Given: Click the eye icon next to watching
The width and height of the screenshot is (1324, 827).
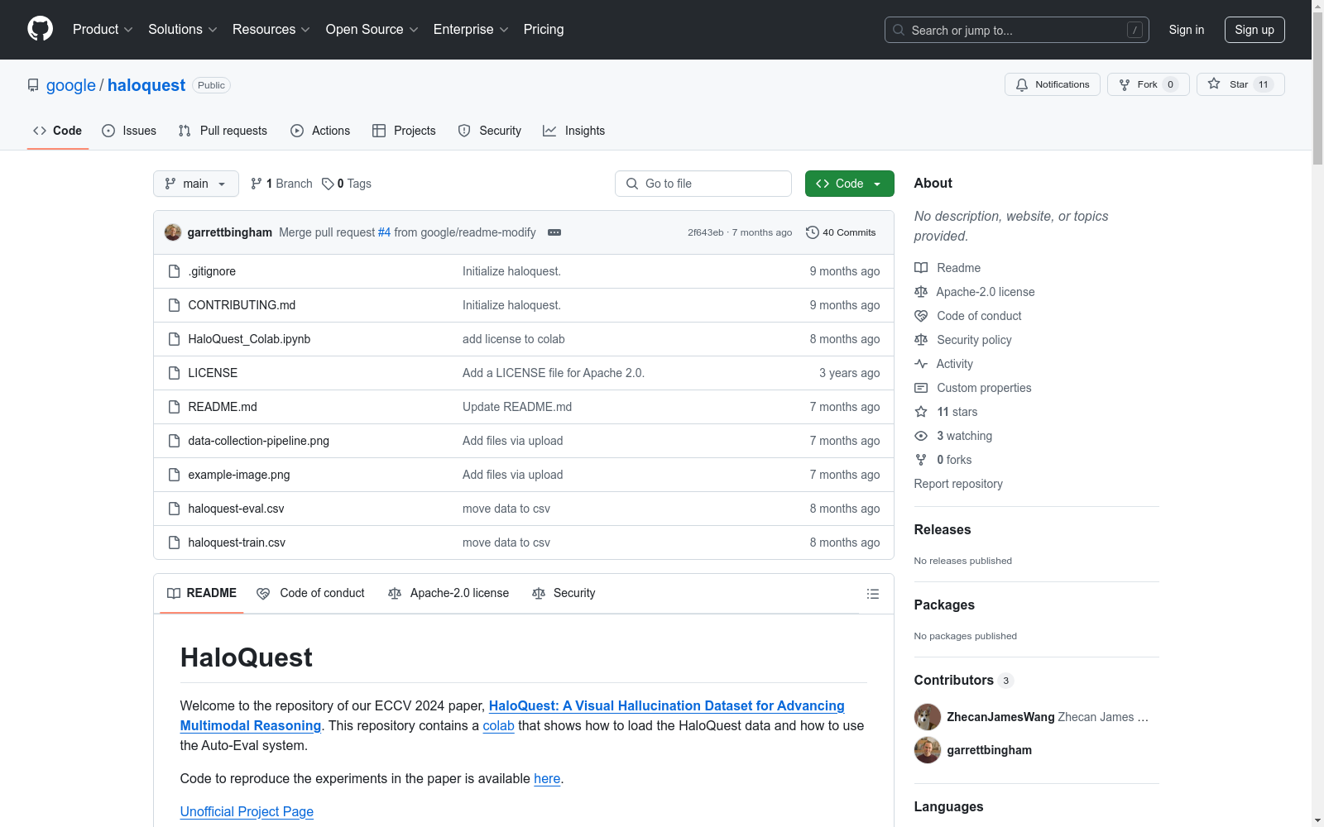Looking at the screenshot, I should click(x=921, y=436).
